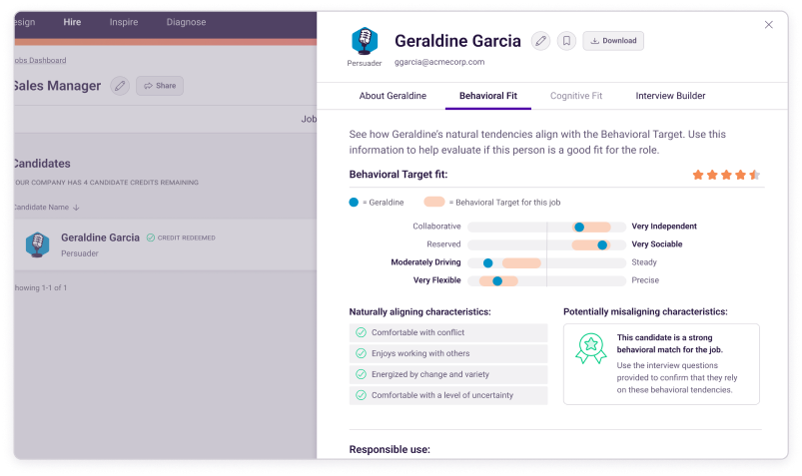Screen dimensions: 802x476
Task: Click the Credit Redeemed check icon
Action: click(151, 238)
